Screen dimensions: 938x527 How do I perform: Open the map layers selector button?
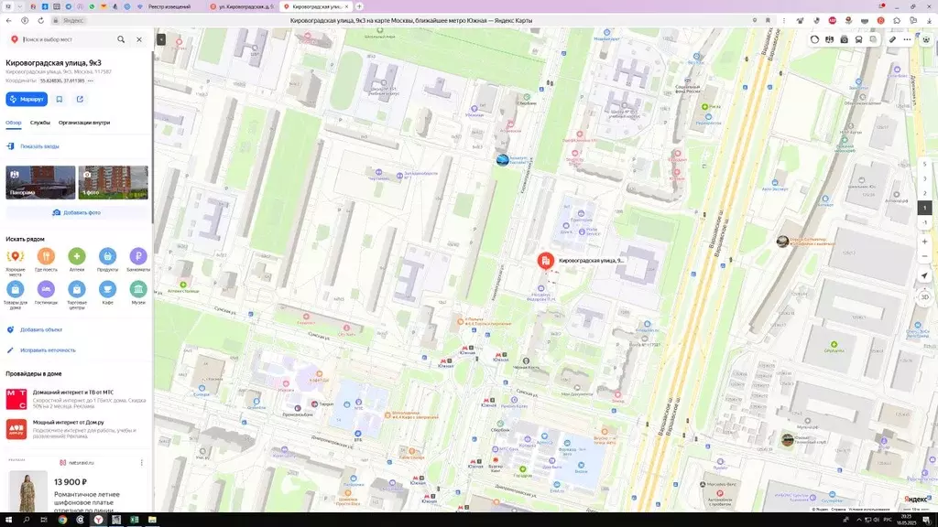click(x=873, y=39)
